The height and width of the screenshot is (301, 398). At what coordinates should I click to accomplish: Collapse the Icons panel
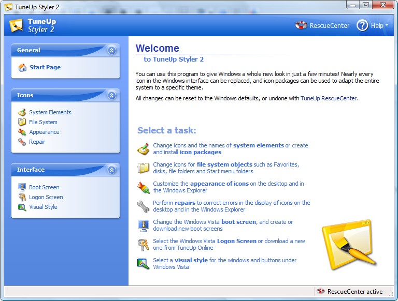(x=111, y=95)
